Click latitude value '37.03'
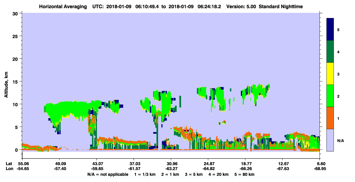 tap(134, 163)
